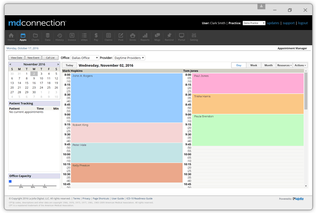
Task: Open the Page Shortcuts footer link
Action: [101, 199]
